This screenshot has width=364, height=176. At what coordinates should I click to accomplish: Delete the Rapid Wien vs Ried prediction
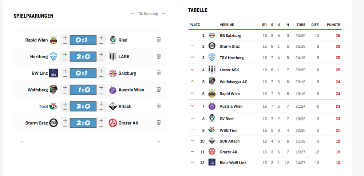point(158,40)
